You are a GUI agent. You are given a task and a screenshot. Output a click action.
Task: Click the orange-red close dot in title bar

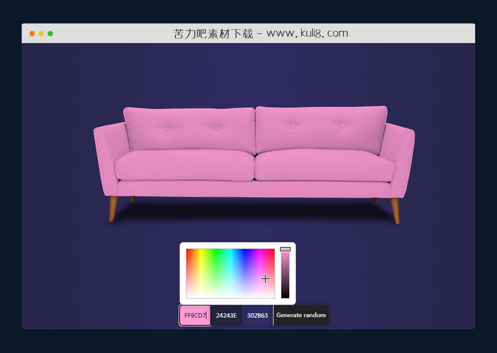(x=32, y=33)
